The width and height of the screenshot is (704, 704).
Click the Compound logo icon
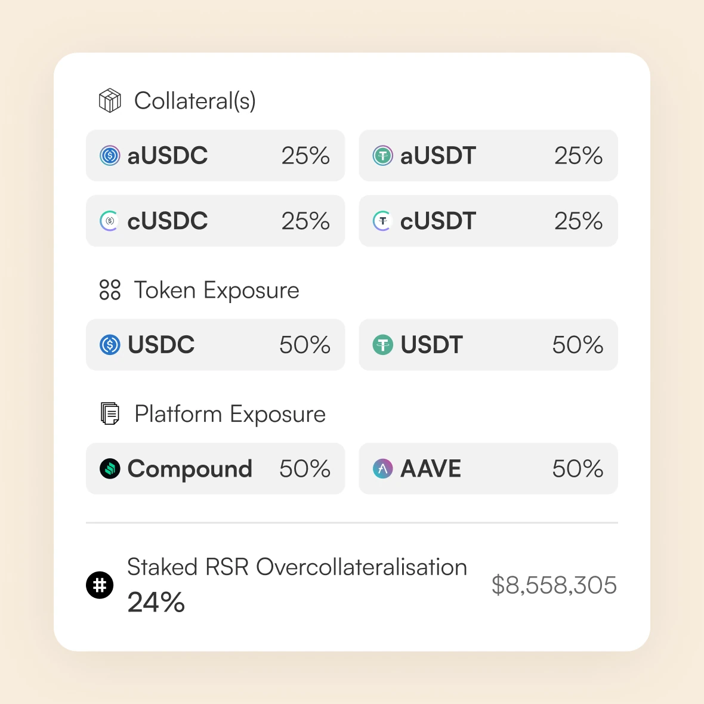click(x=110, y=469)
